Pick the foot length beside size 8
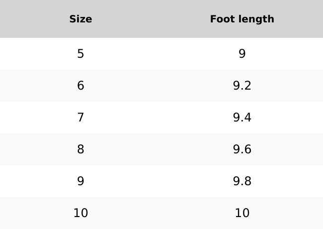The height and width of the screenshot is (229, 323). (x=242, y=149)
